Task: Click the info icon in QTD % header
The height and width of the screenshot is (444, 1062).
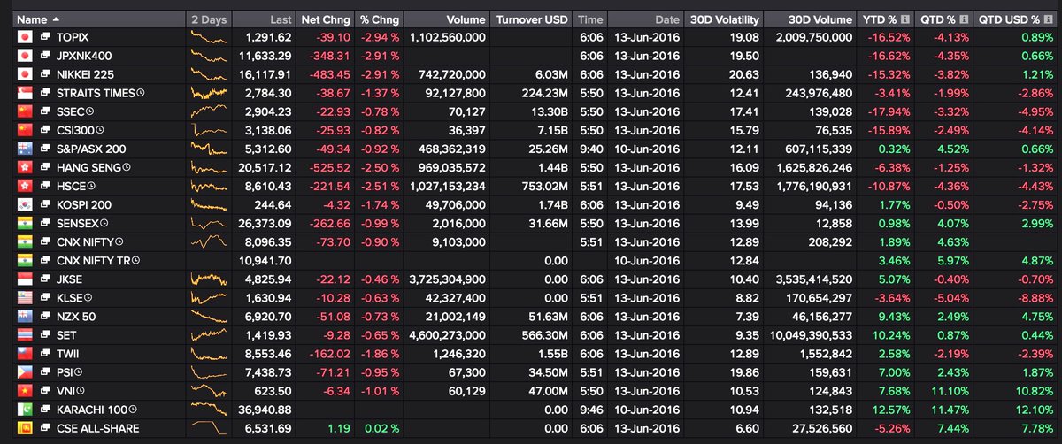Action: [963, 19]
